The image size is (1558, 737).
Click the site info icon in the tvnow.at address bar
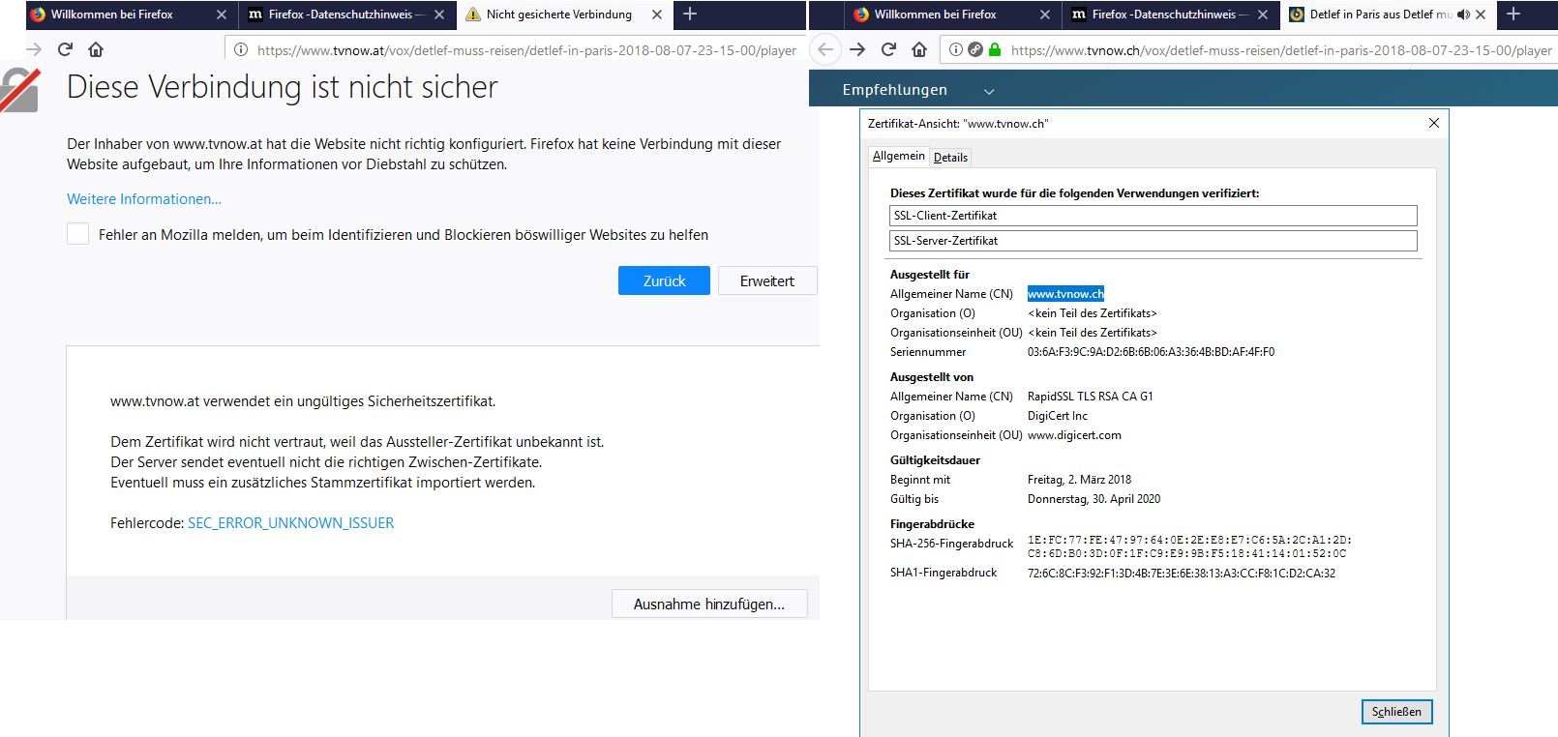point(241,50)
